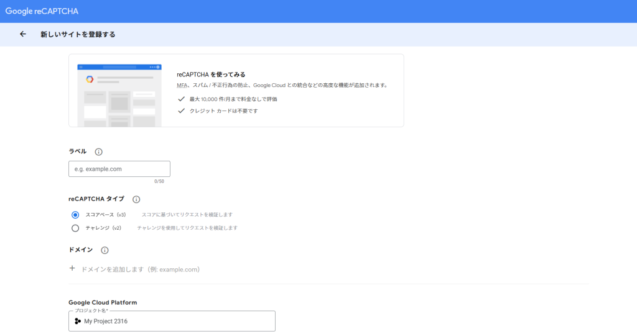Click スコアに基づいてリクエストを検証します description
637x334 pixels.
(x=187, y=215)
